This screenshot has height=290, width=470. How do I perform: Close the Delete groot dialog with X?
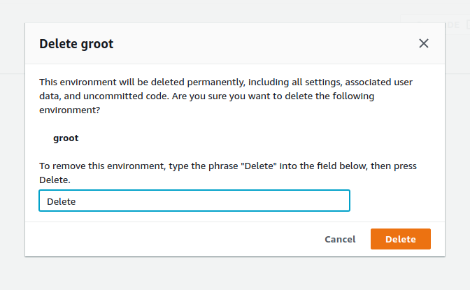(x=423, y=43)
